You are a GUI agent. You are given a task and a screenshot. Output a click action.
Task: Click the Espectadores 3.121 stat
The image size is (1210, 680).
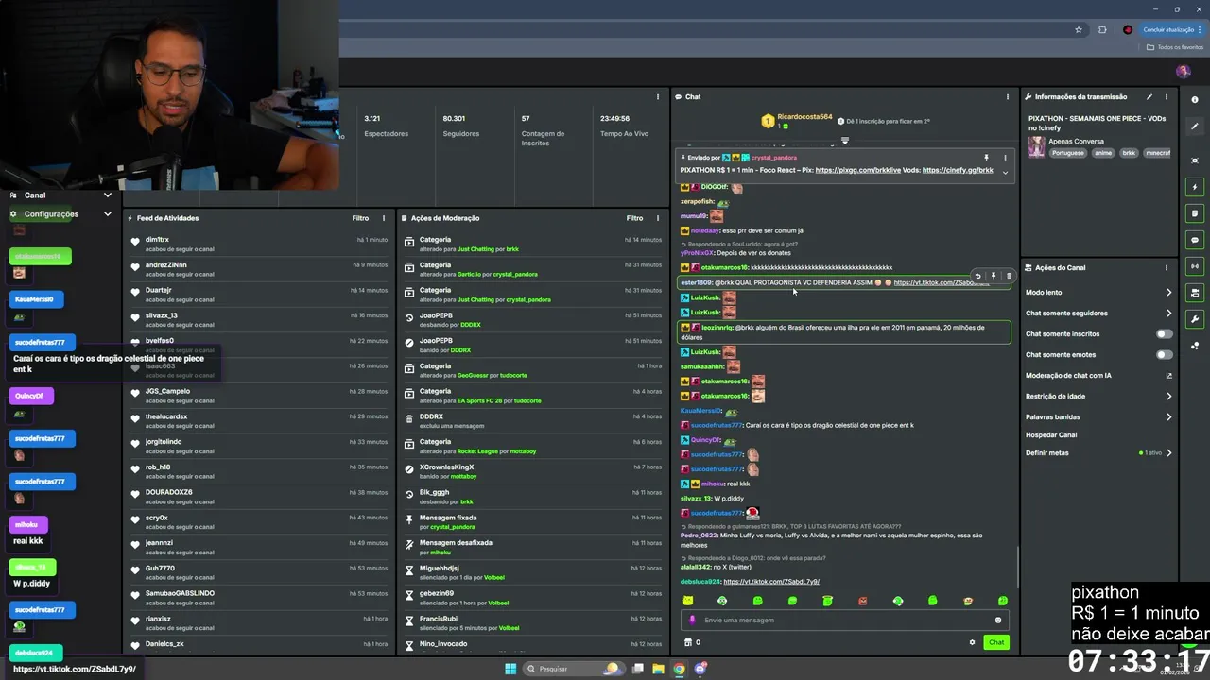(386, 126)
